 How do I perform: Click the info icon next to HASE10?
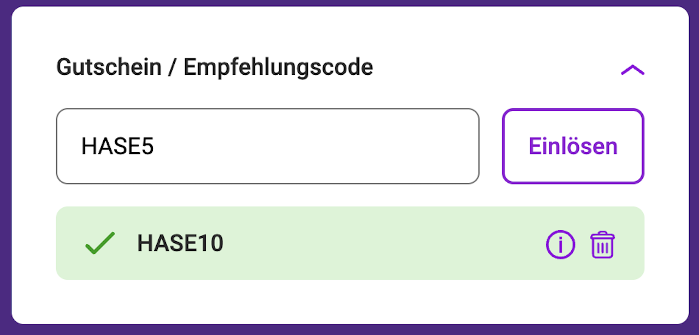point(560,245)
